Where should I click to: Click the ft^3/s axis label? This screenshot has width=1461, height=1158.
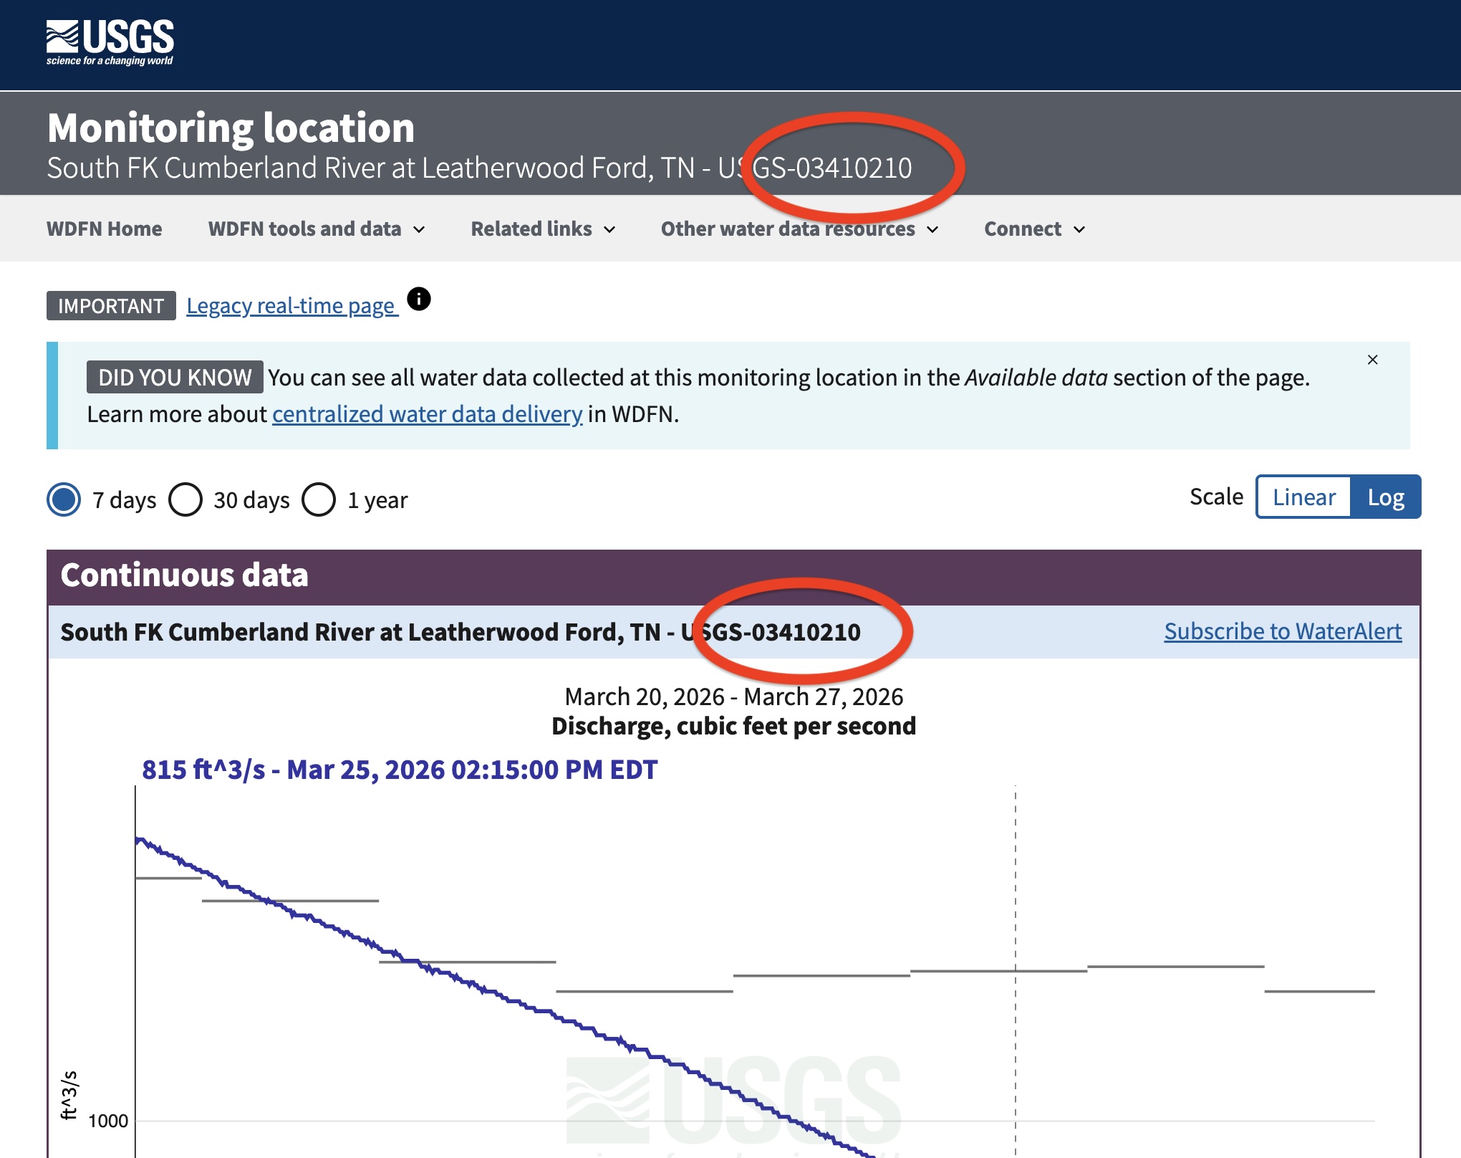(x=69, y=1095)
